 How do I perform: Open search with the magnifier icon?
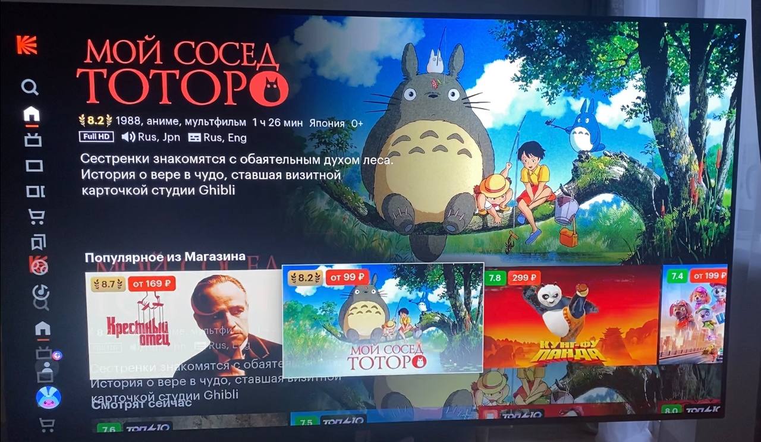point(30,87)
